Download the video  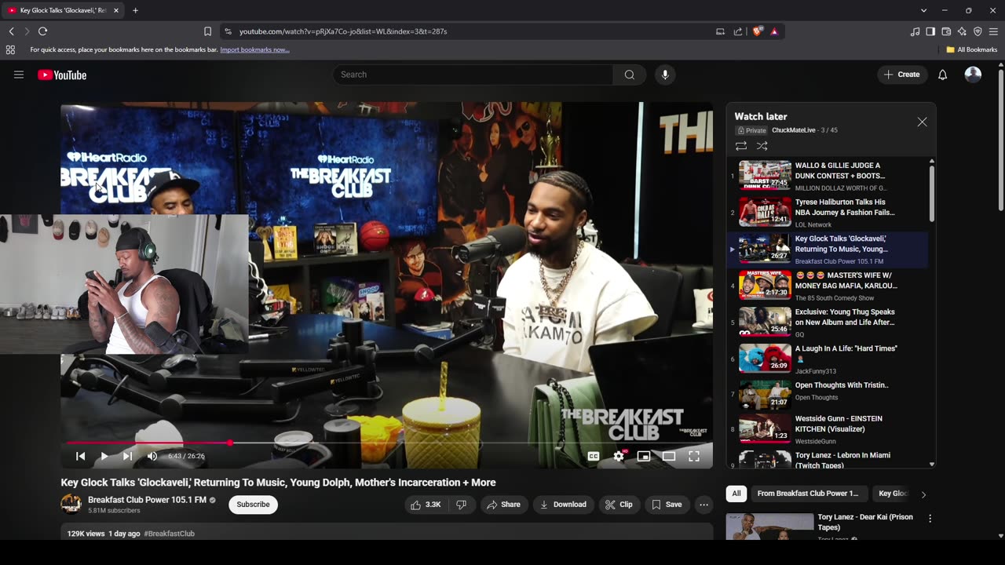point(563,505)
